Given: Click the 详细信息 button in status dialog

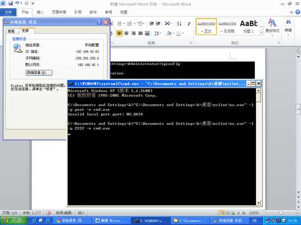Looking at the screenshot, I should [39, 73].
